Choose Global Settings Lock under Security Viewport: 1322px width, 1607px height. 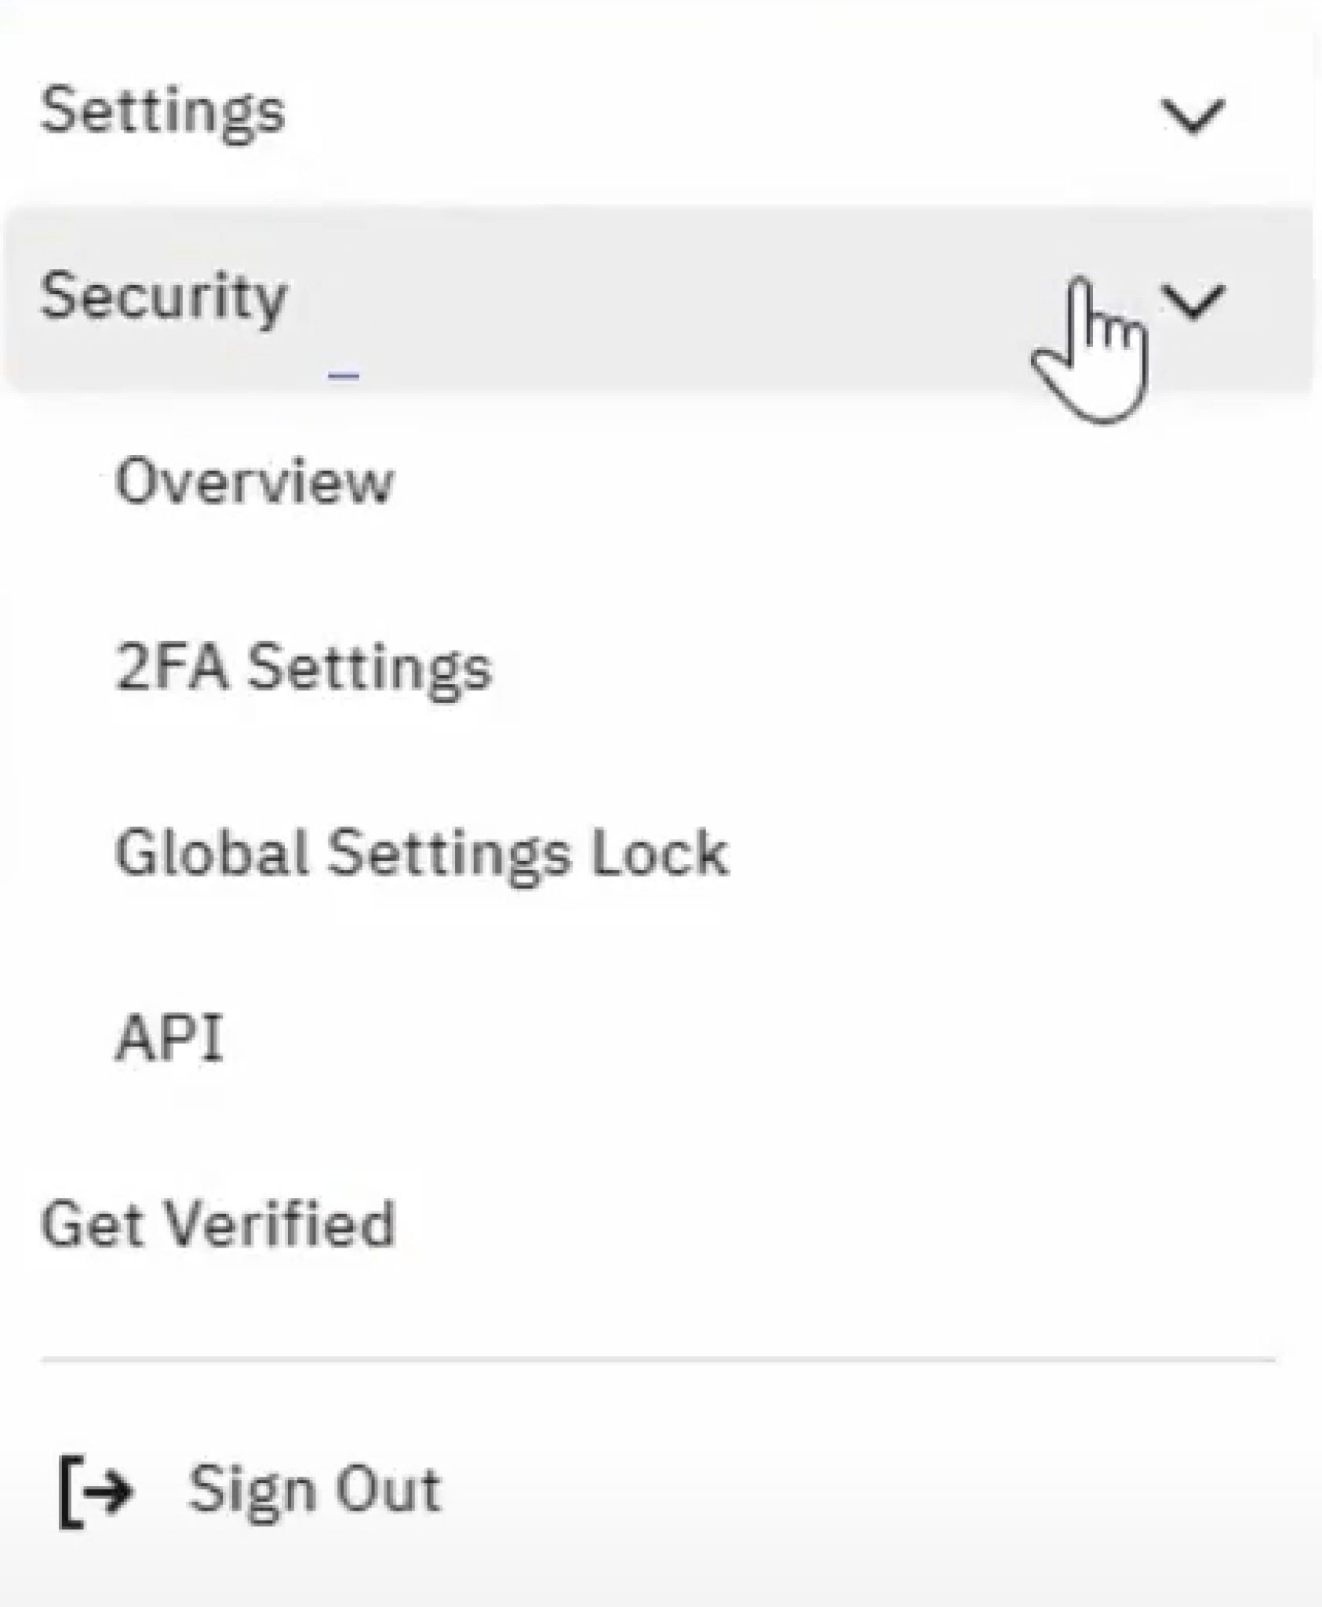(x=421, y=853)
